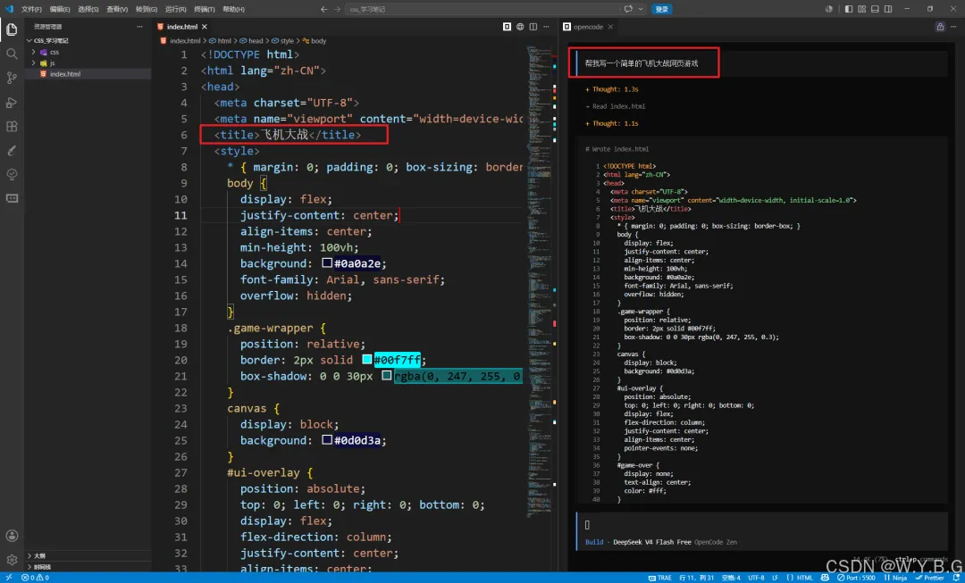Open the 文件(F) menu
Image resolution: width=965 pixels, height=583 pixels.
point(31,9)
